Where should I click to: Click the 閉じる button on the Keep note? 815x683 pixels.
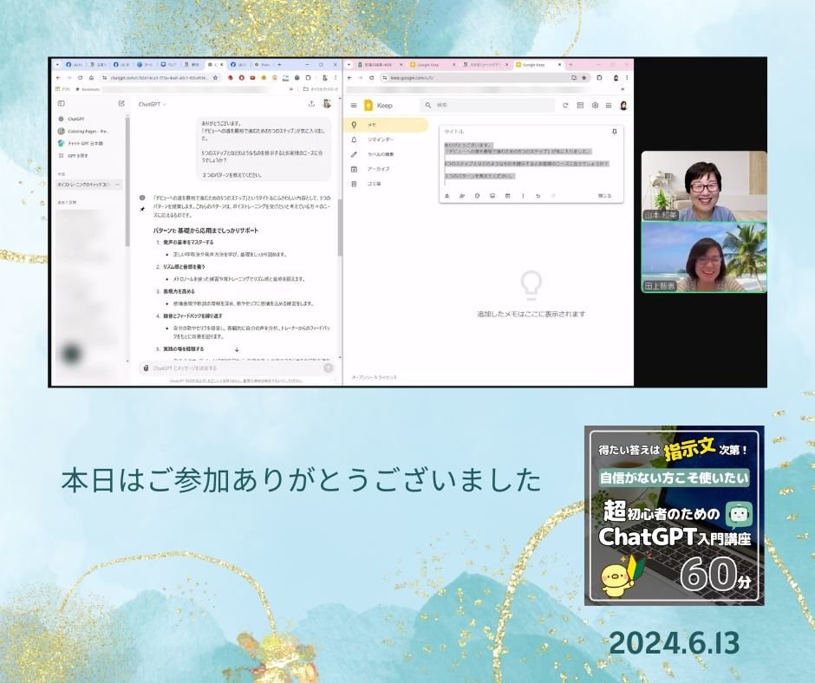tap(604, 196)
